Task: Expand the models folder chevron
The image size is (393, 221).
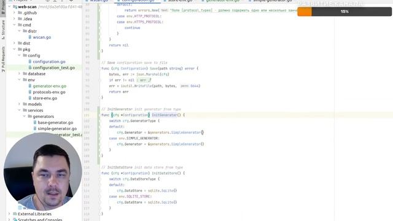Action: (19, 104)
